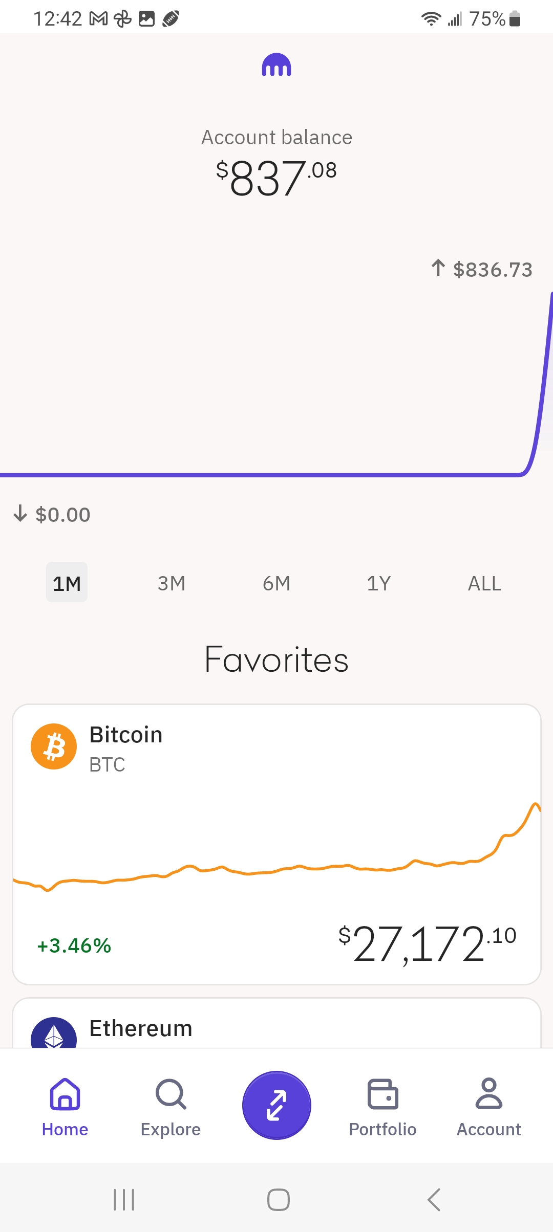Screen dimensions: 553x1232
Task: Open the Explore search icon
Action: pos(171,1094)
